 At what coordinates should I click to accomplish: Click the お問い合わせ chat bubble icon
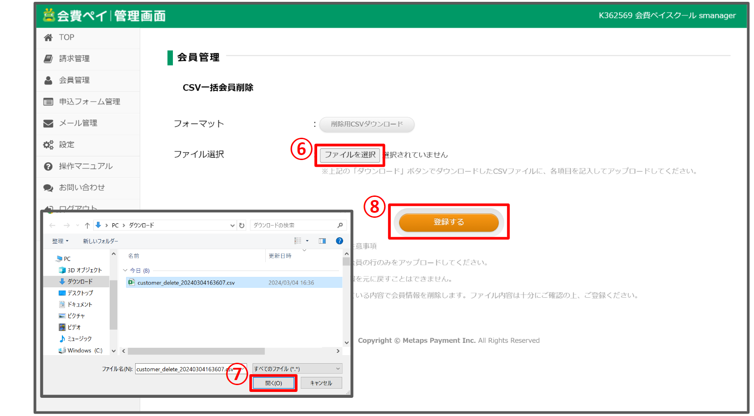(x=49, y=187)
